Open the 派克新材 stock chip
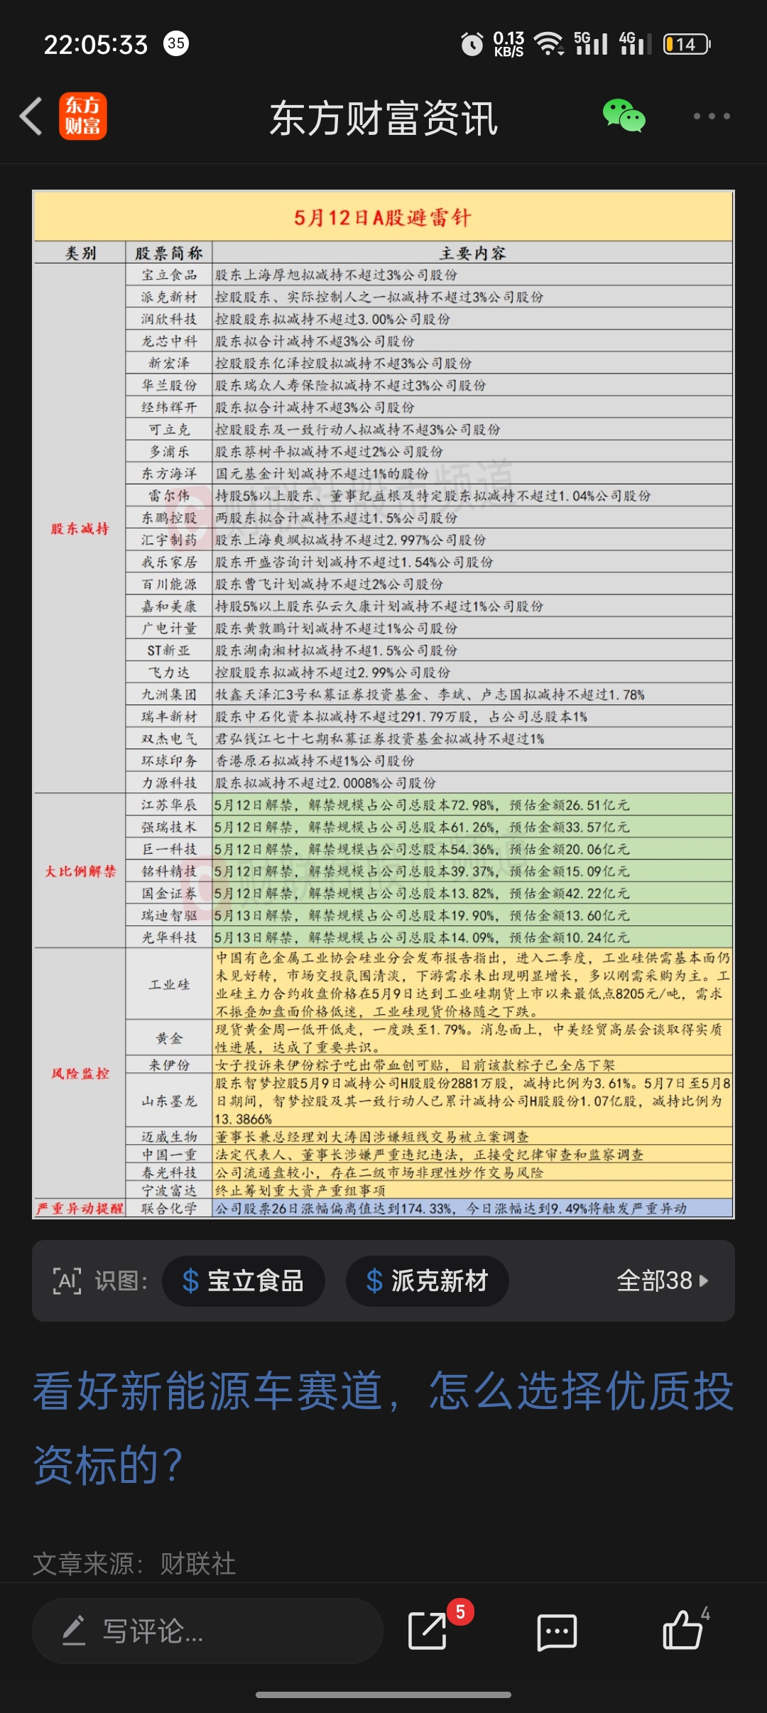The width and height of the screenshot is (767, 1713). click(x=428, y=1281)
